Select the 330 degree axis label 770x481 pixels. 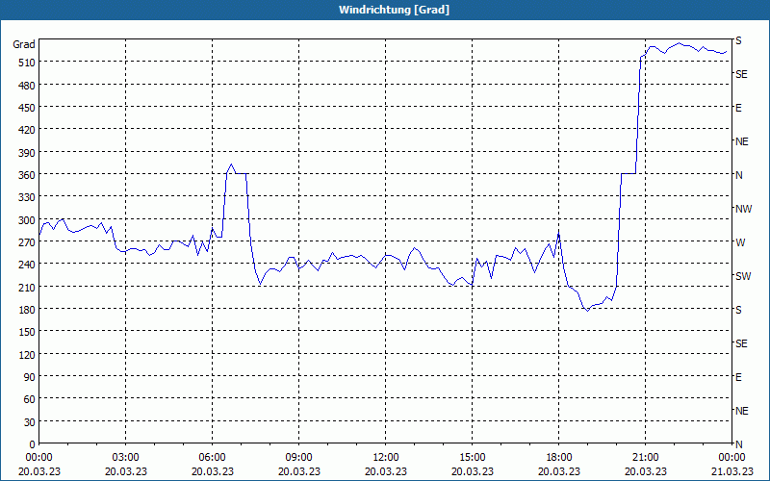pyautogui.click(x=27, y=197)
